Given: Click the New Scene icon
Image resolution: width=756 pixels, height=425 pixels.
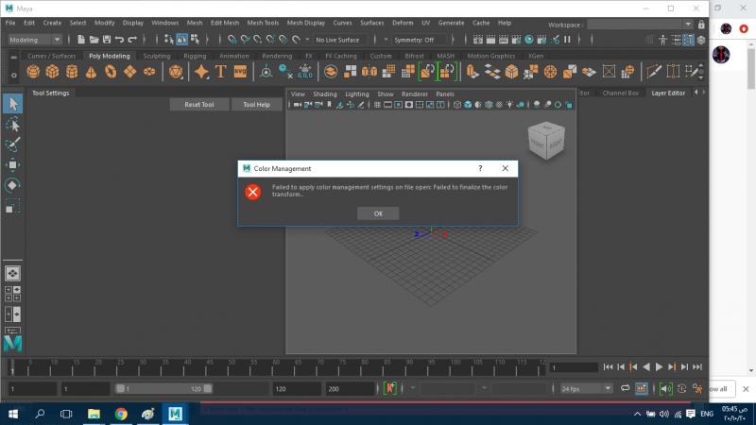Looking at the screenshot, I should tap(81, 40).
